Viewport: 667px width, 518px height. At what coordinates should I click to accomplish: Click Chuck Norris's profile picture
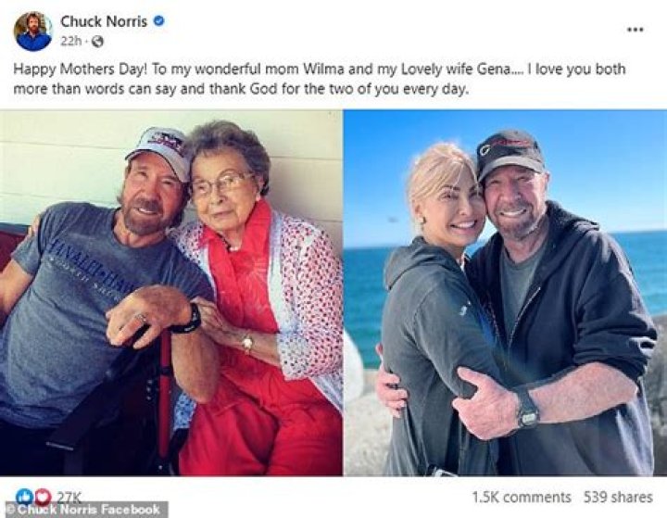(x=32, y=31)
